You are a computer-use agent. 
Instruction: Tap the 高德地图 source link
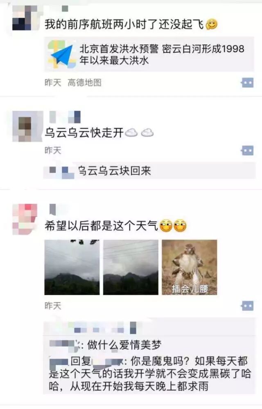tap(85, 83)
